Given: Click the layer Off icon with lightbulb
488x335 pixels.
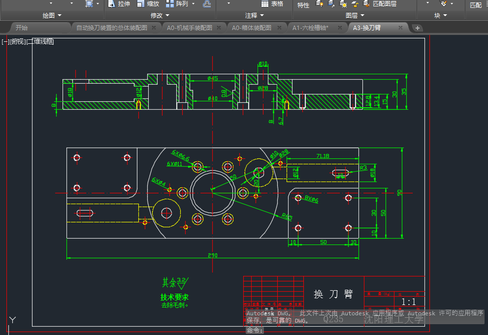Looking at the screenshot, I should tap(319, 4).
